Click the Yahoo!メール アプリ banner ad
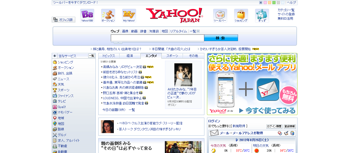The width and height of the screenshot is (349, 153). 252,84
